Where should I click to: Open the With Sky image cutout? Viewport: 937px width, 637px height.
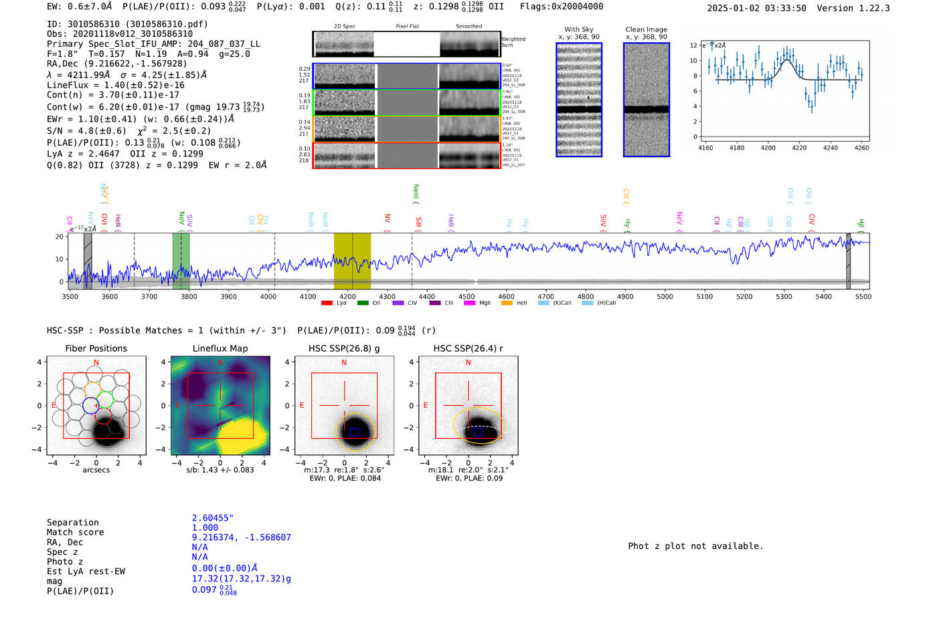[579, 100]
